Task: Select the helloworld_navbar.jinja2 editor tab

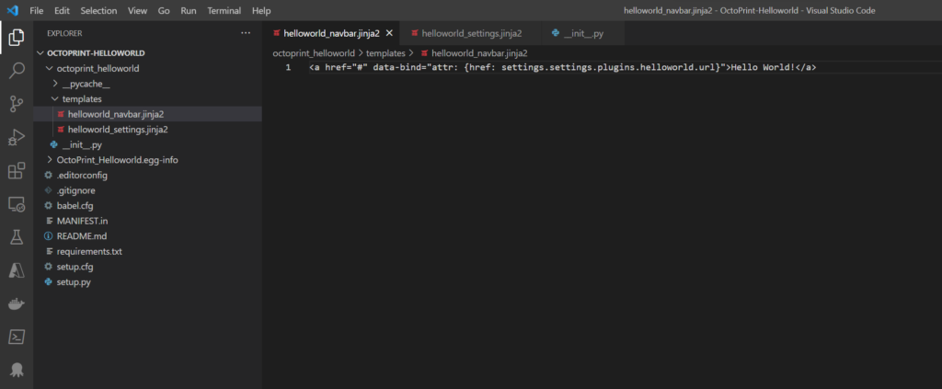Action: tap(331, 33)
